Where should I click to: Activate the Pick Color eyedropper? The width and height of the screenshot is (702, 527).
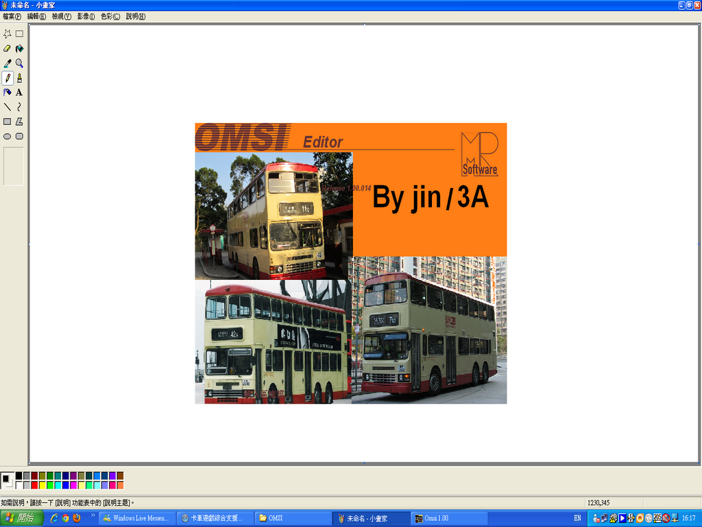[x=7, y=63]
